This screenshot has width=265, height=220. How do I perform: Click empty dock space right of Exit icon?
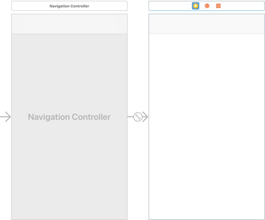tap(243, 6)
